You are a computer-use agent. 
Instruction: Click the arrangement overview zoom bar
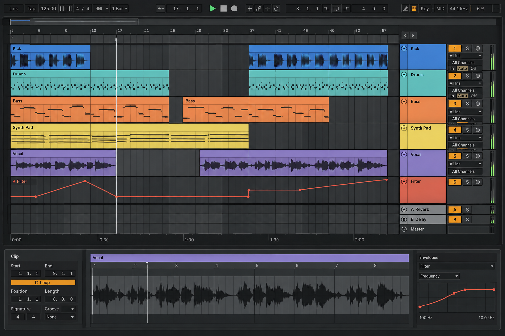point(74,22)
